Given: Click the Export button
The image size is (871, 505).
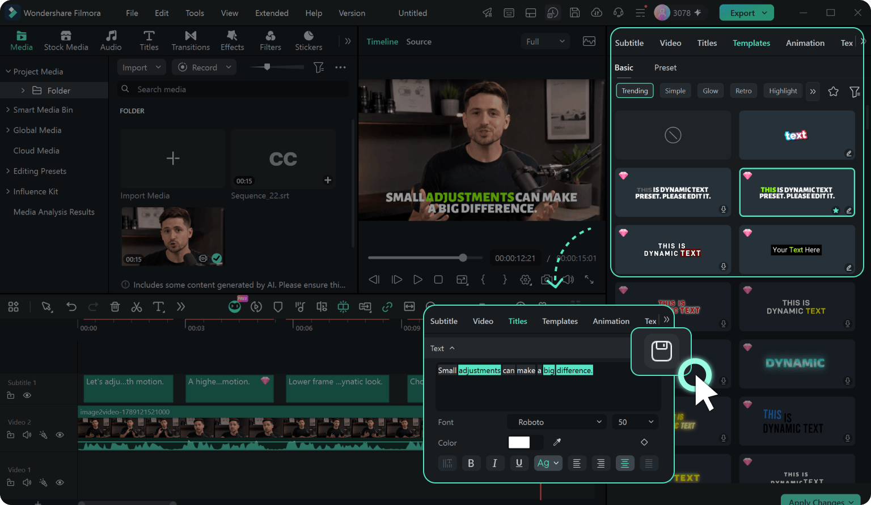Looking at the screenshot, I should (746, 12).
